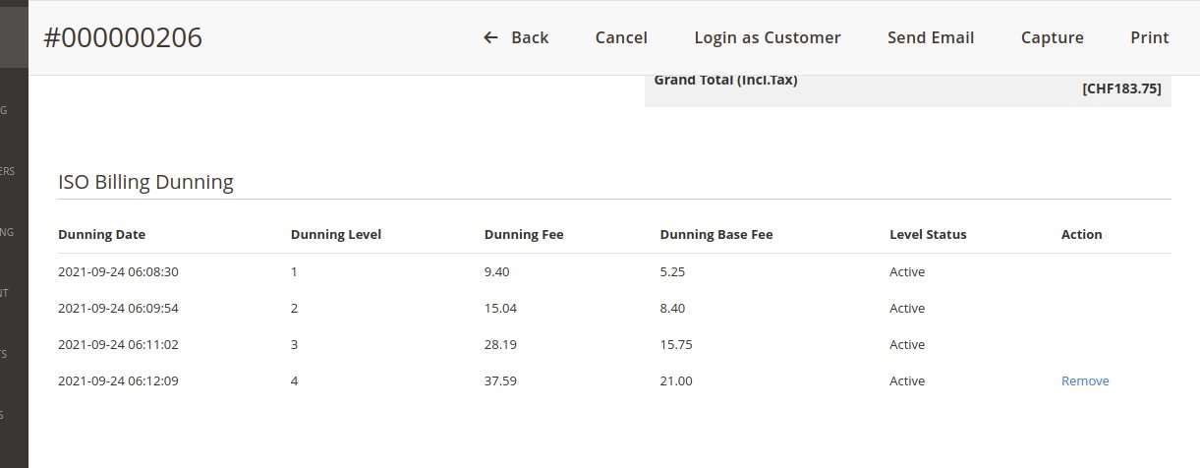Click the Grand Total (Incl.Tax) label
This screenshot has width=1200, height=468.
click(x=725, y=81)
